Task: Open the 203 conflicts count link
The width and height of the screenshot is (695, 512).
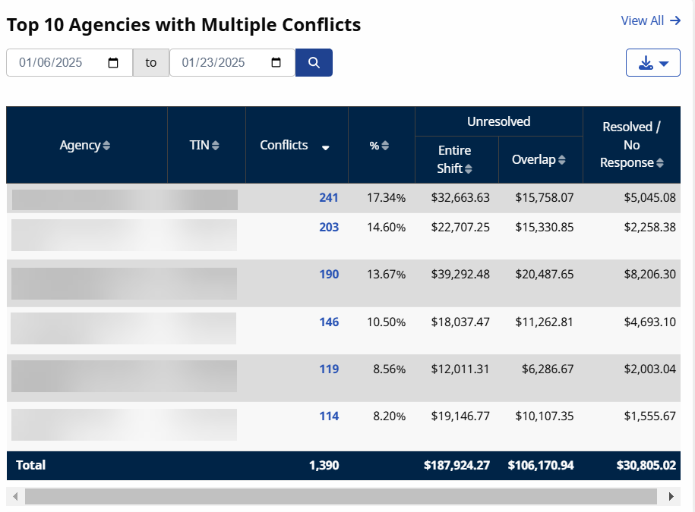Action: [x=328, y=227]
